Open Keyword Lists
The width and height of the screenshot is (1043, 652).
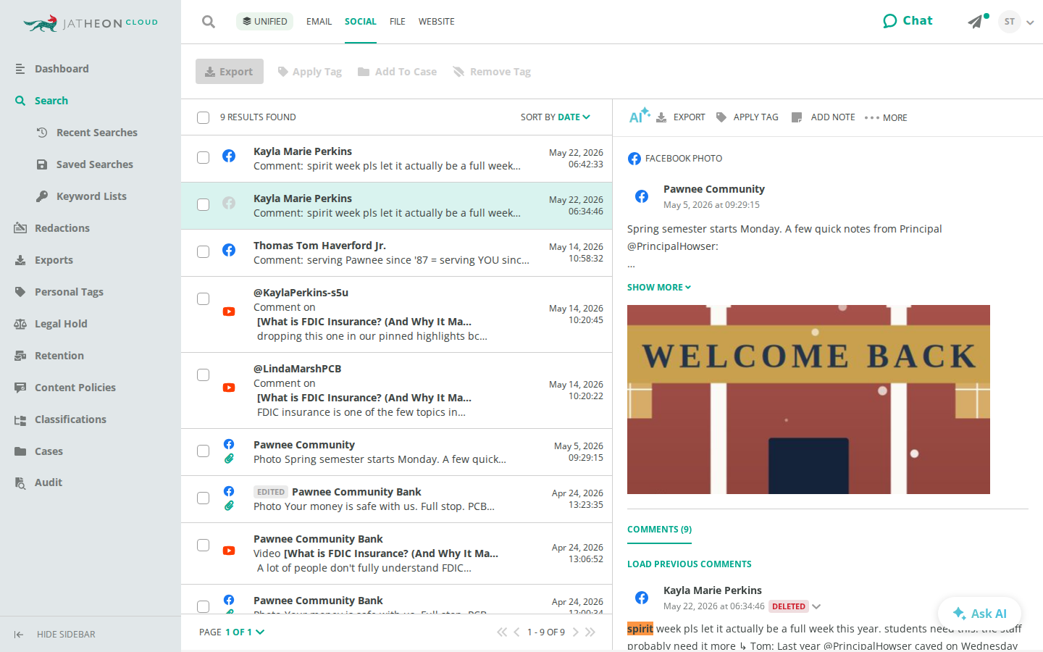[x=91, y=196]
